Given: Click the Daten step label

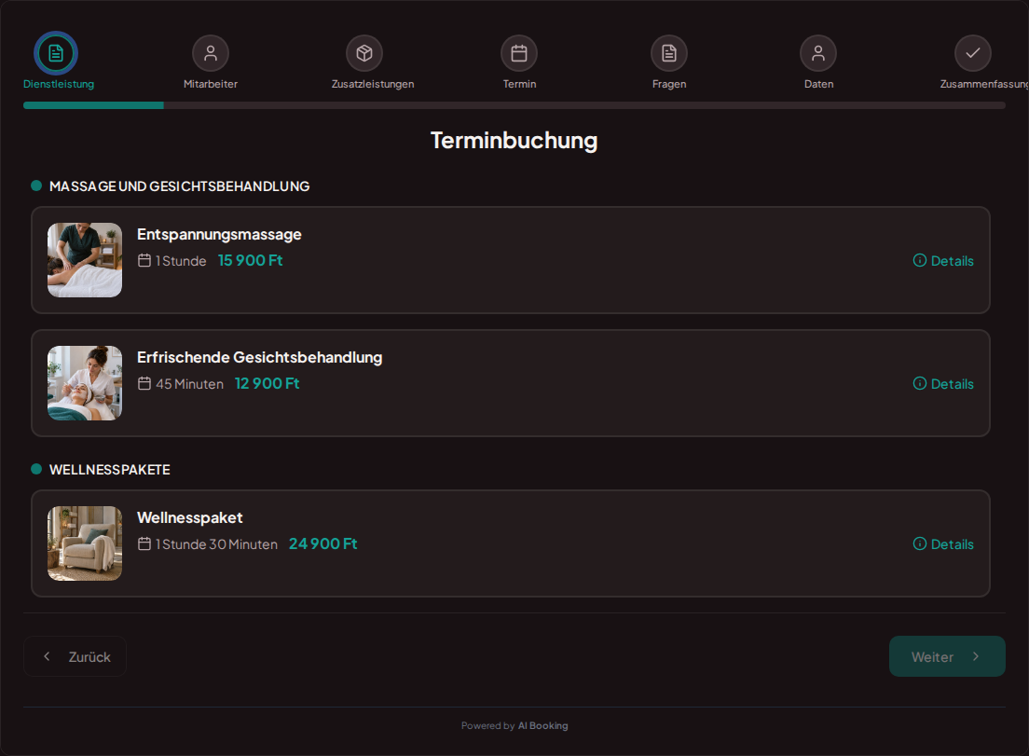Looking at the screenshot, I should tap(819, 84).
